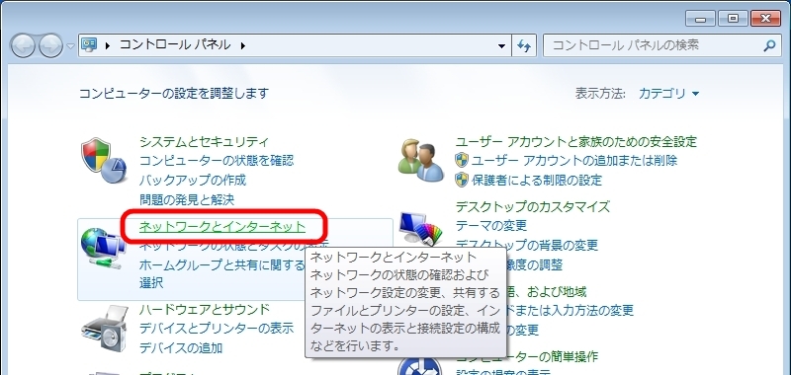Select the コントロール パネル breadcrumb item

[x=175, y=45]
